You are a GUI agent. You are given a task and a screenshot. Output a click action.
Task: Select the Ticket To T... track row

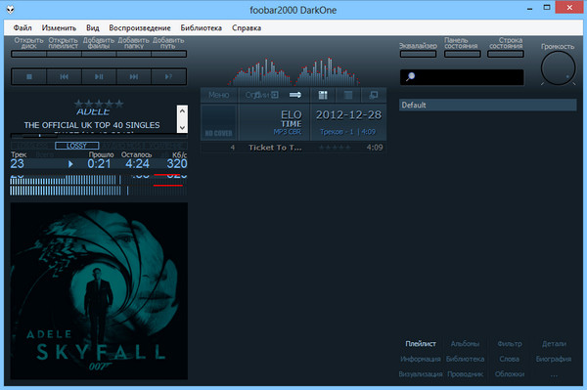tap(293, 148)
